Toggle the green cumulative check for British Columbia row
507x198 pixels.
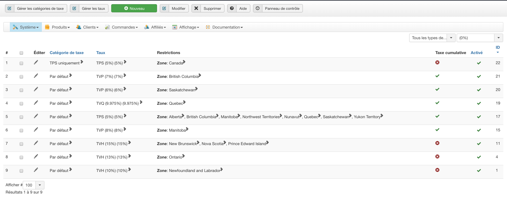[x=437, y=76]
